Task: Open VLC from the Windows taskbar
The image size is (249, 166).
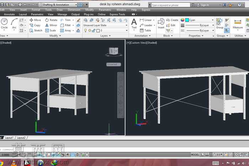Action: [14, 163]
